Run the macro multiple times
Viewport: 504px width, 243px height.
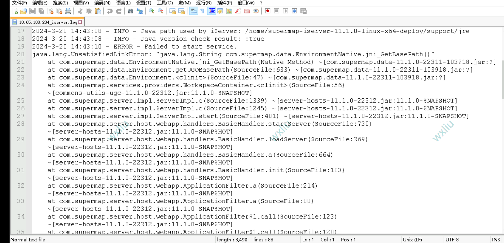(x=294, y=11)
